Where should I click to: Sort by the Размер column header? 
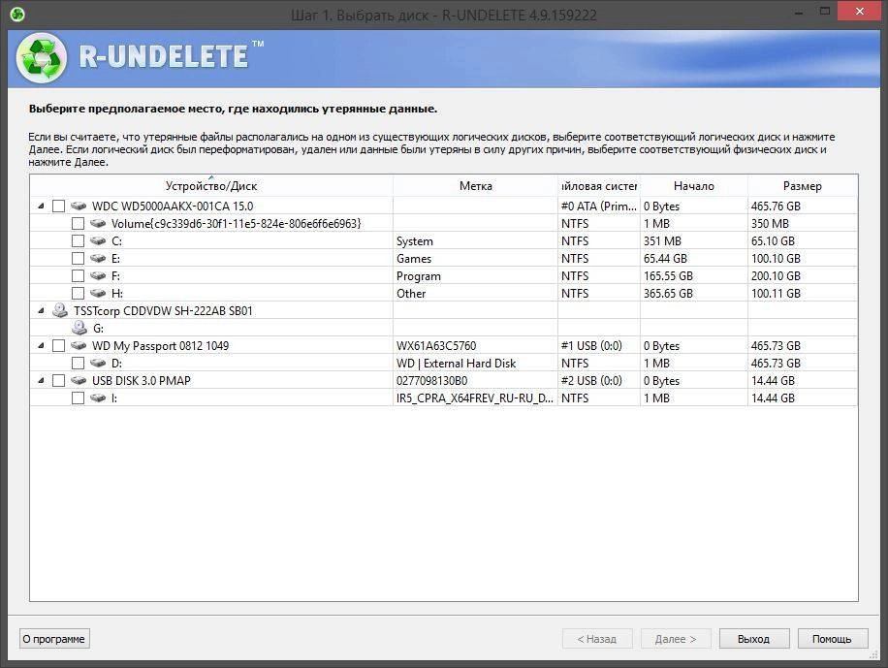803,186
